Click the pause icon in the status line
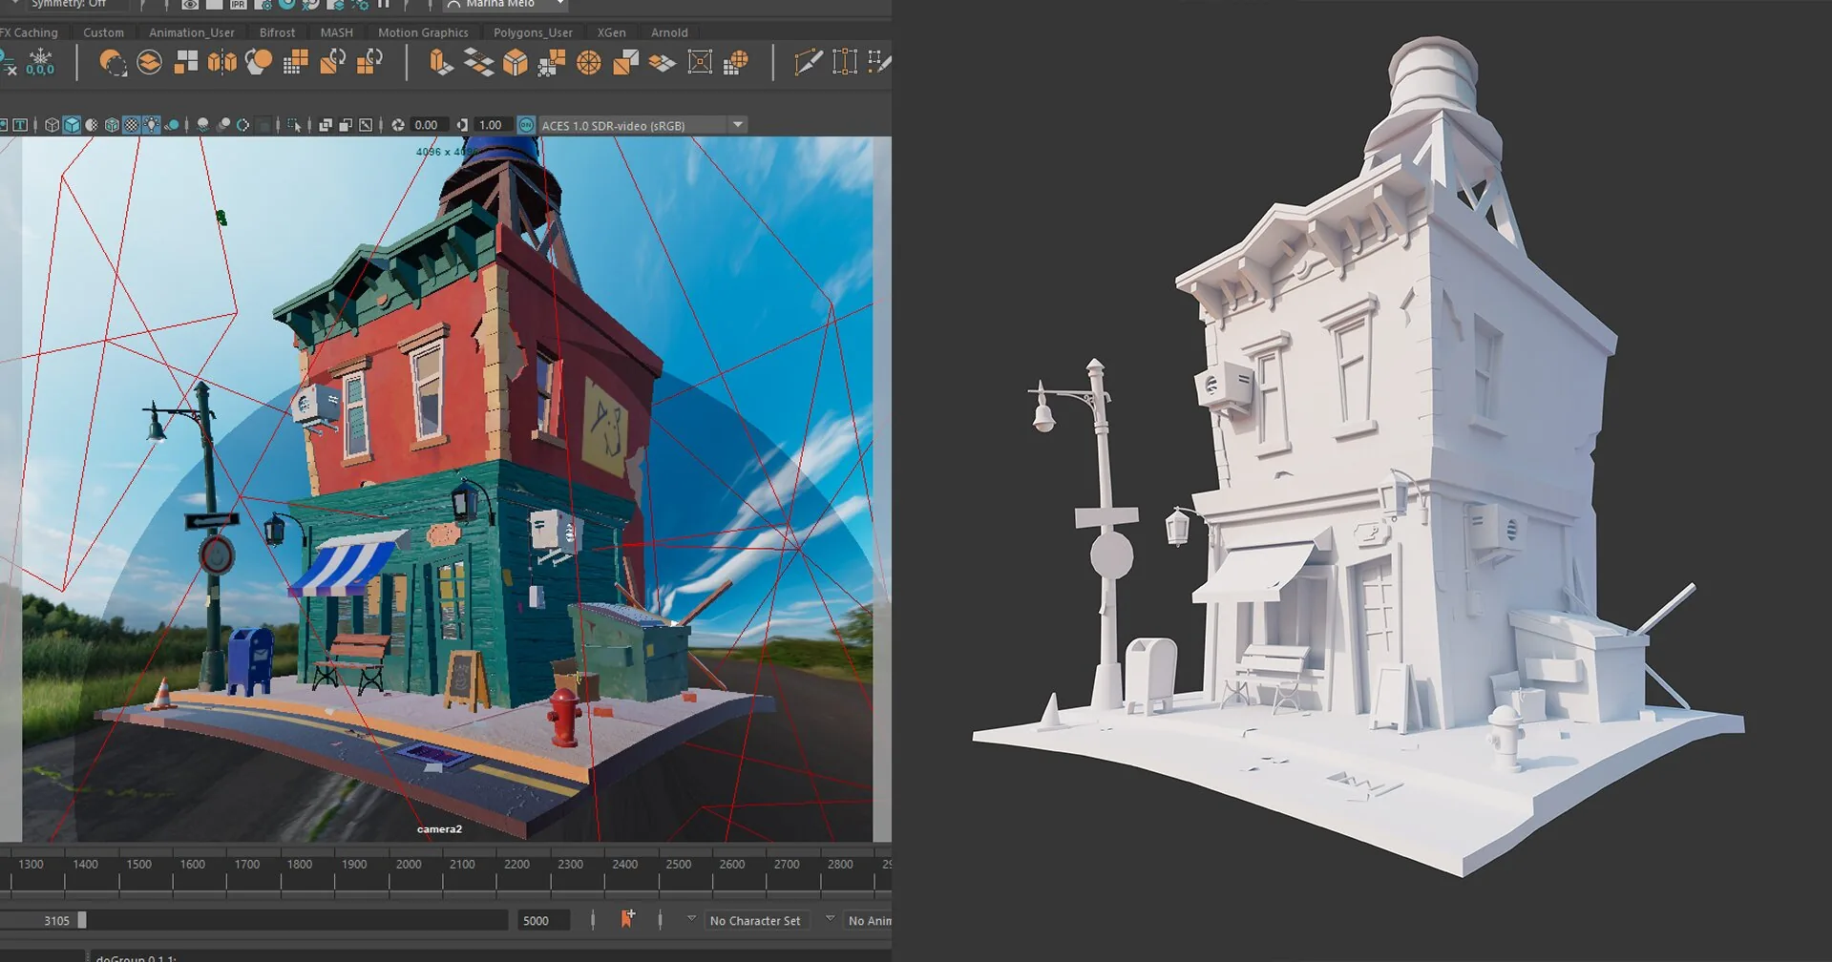Image resolution: width=1832 pixels, height=962 pixels. point(384,4)
